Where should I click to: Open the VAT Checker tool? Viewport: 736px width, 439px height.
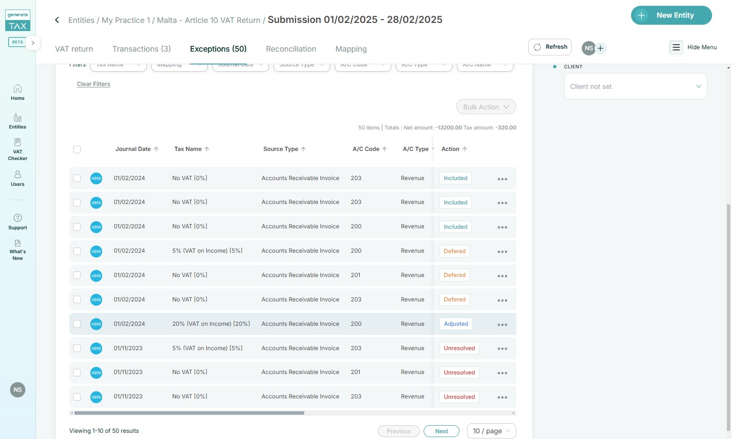click(18, 149)
